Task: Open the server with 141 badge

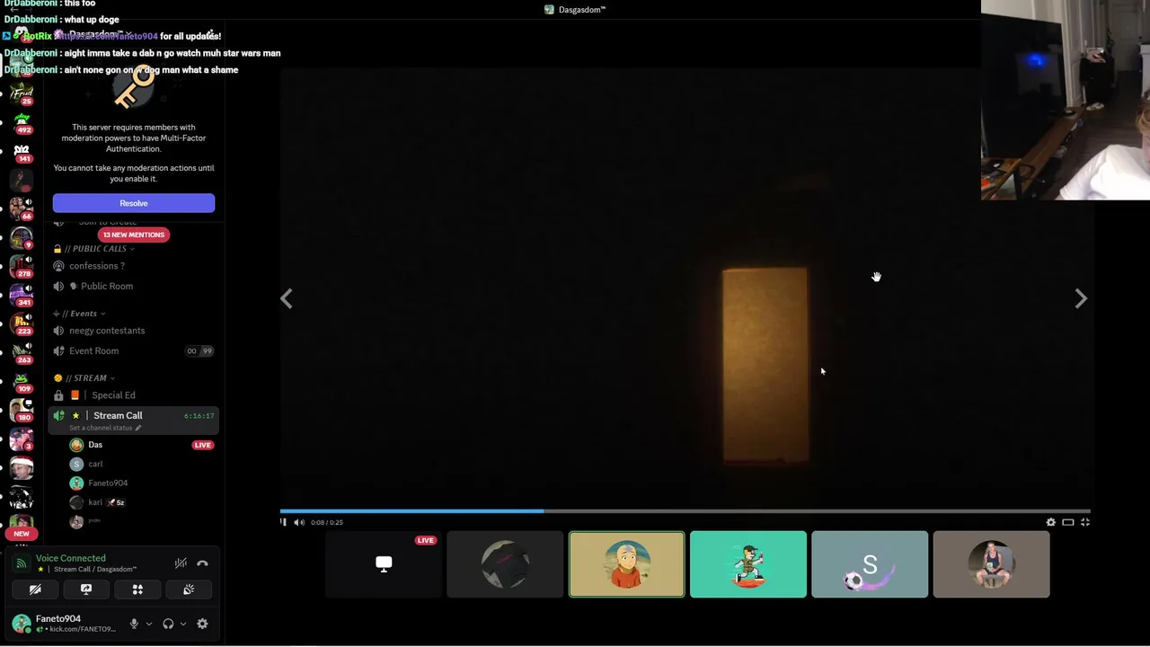Action: pos(22,151)
